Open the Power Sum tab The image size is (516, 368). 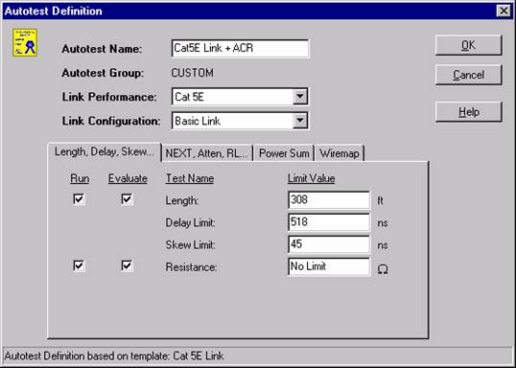284,153
